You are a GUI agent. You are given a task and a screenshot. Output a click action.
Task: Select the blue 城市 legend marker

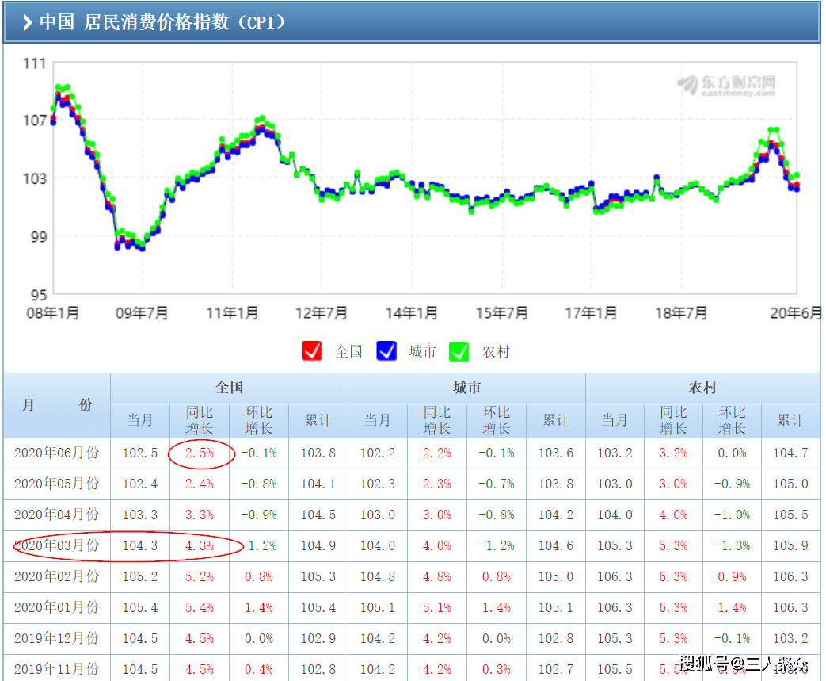pos(387,351)
